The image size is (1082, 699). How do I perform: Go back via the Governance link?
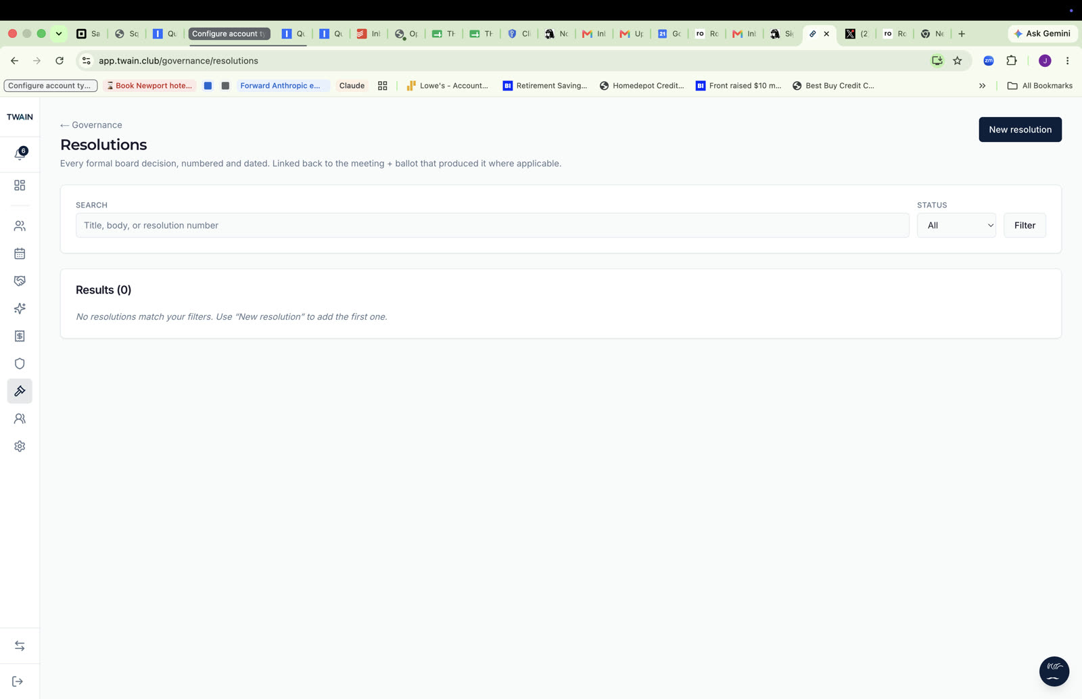[x=91, y=125]
